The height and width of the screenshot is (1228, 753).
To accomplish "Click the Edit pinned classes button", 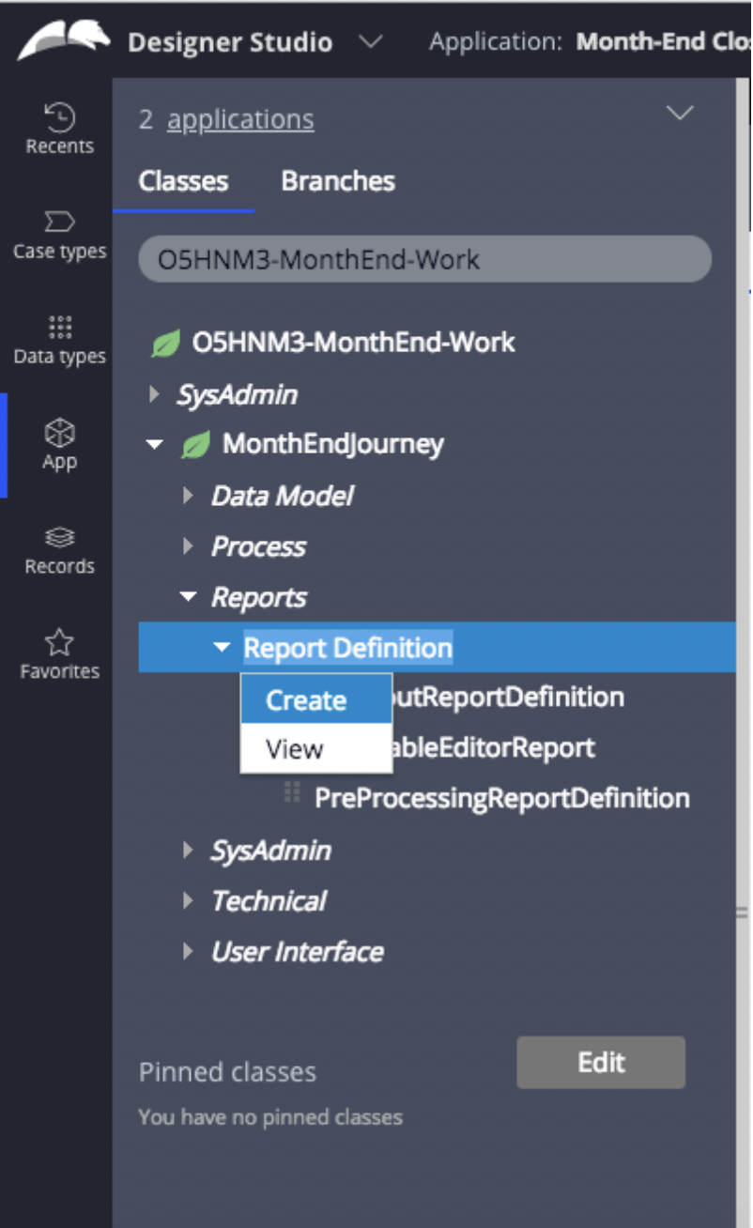I will coord(601,1063).
